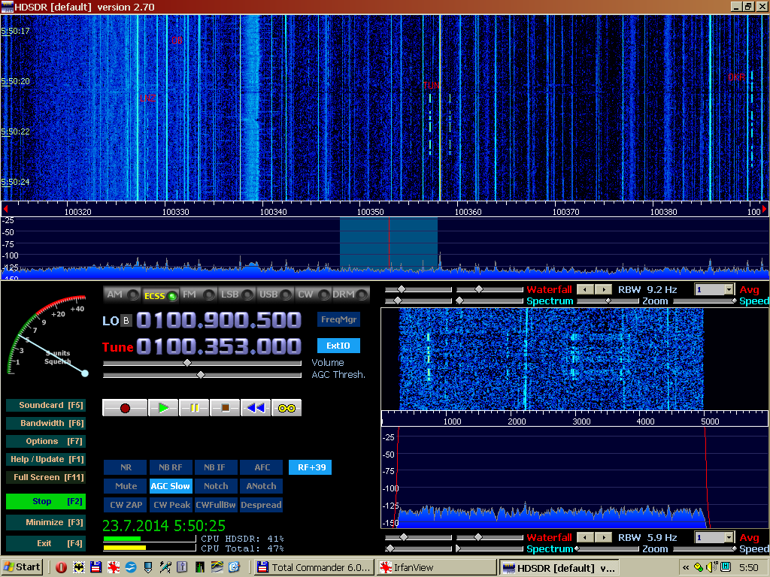The image size is (770, 577).
Task: Select ECSS demodulation mode
Action: click(x=160, y=295)
